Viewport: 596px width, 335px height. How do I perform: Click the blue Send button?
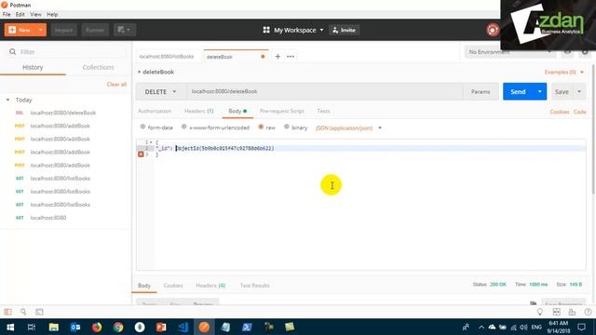point(518,91)
